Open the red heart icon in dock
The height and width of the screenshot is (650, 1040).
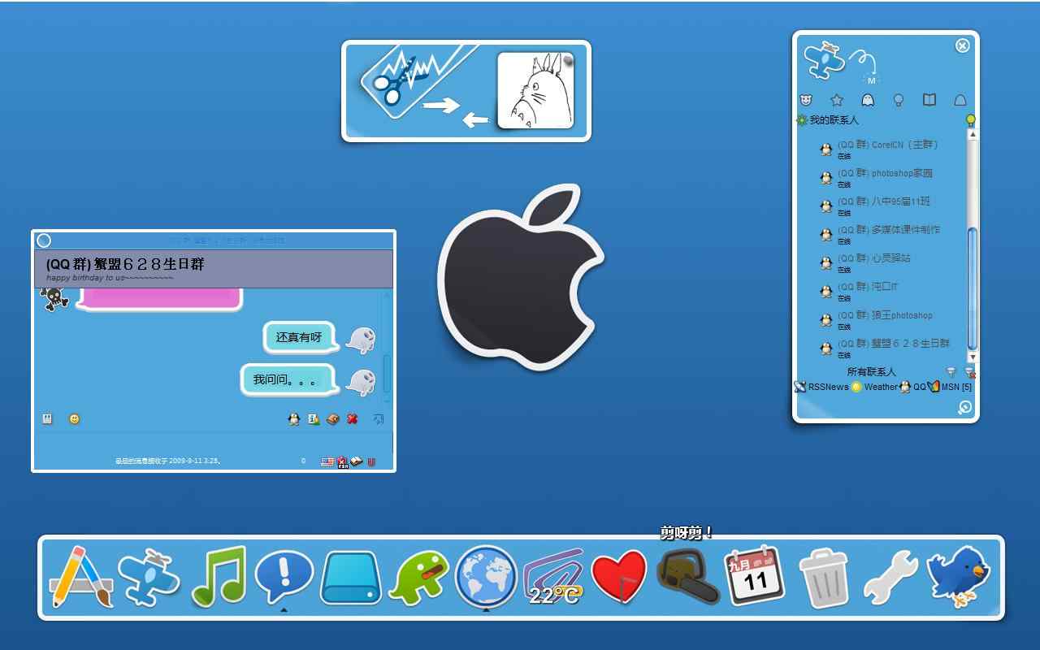[x=619, y=578]
